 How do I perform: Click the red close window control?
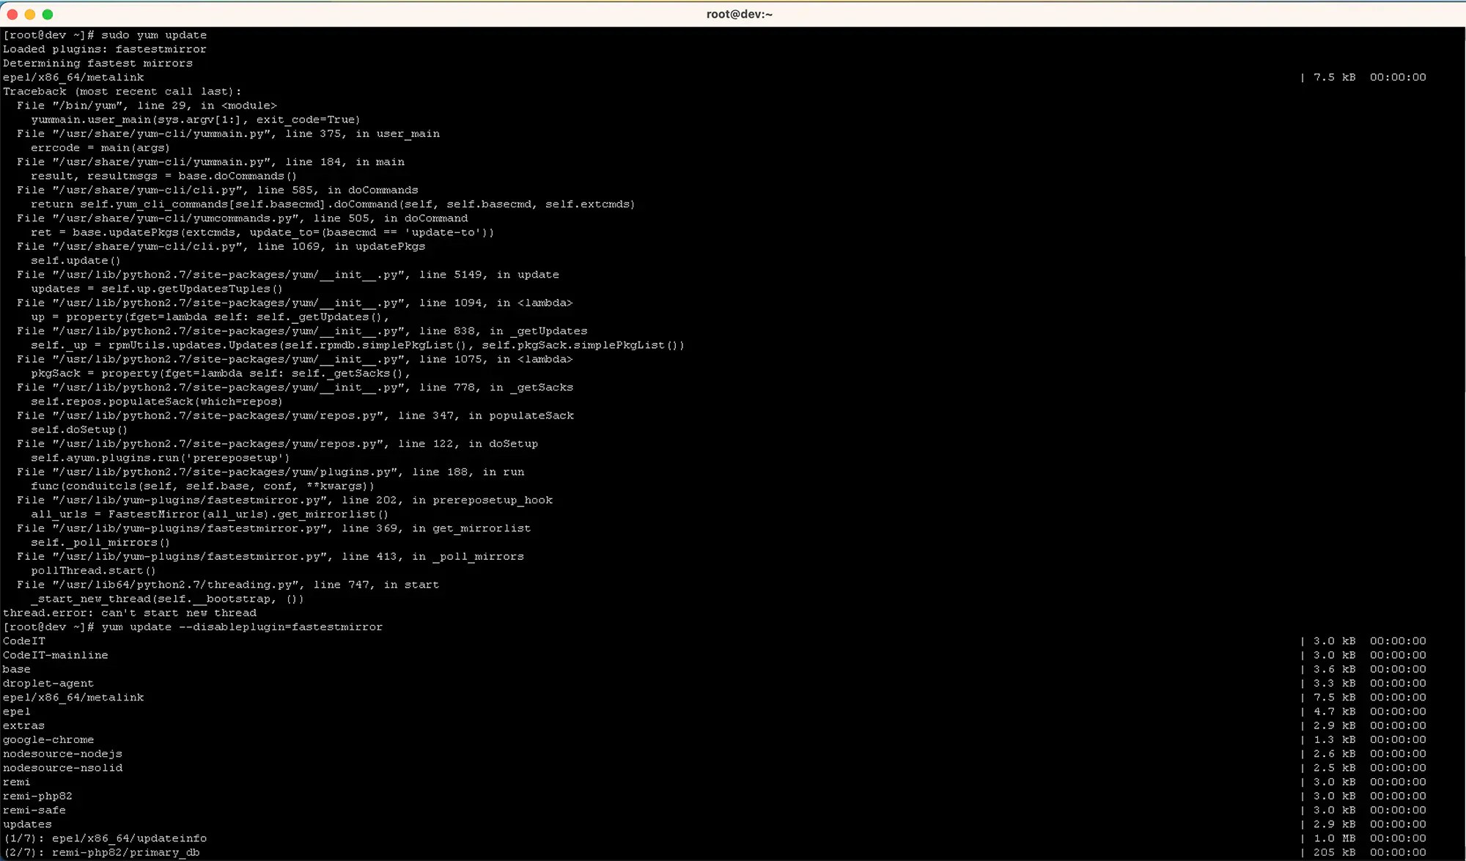pos(12,14)
